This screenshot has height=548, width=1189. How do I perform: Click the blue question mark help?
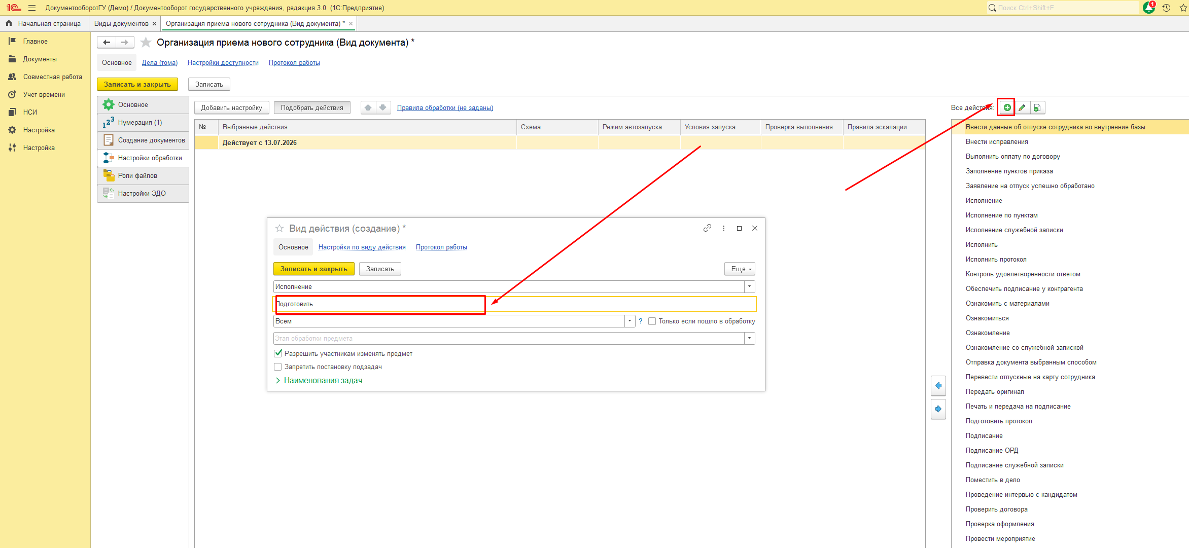click(641, 321)
